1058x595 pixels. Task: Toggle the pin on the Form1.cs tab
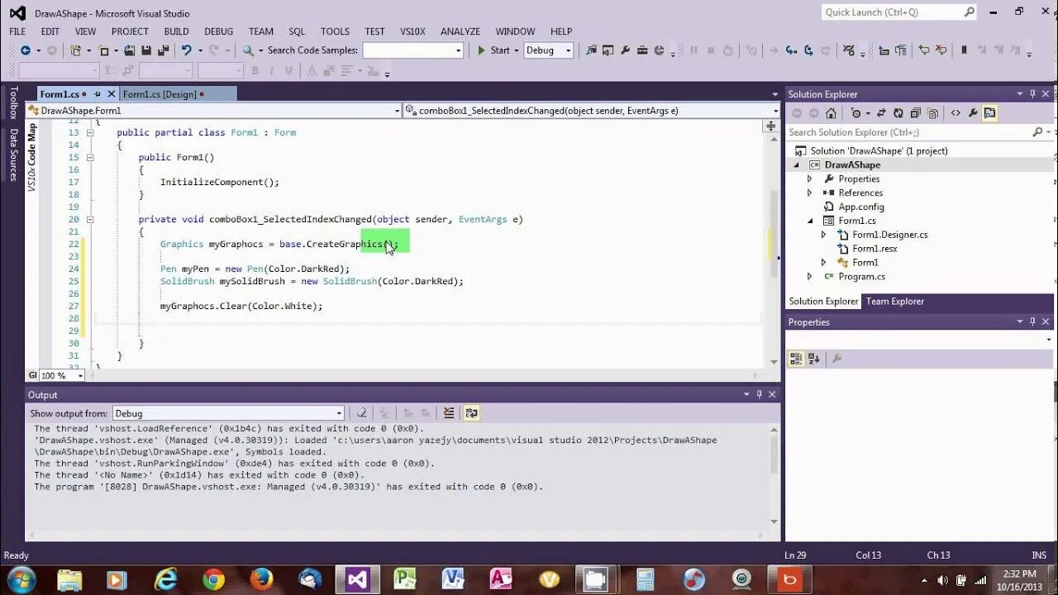pyautogui.click(x=97, y=94)
